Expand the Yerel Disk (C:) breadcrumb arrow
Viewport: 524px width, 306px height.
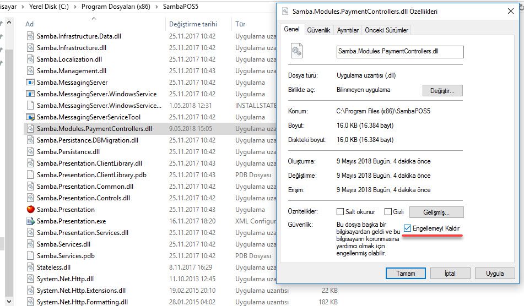click(75, 7)
